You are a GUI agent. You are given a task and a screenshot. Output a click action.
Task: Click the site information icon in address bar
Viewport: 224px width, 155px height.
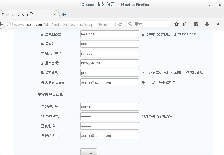[x=9, y=24]
